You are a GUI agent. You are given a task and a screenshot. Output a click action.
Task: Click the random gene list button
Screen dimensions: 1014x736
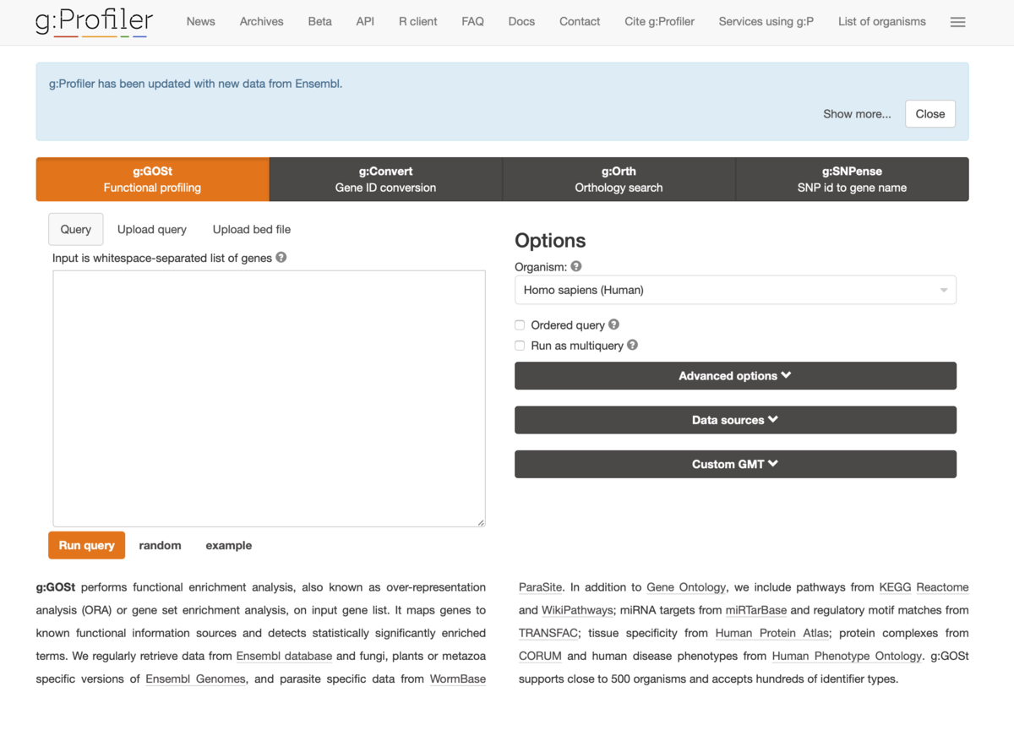click(x=161, y=545)
